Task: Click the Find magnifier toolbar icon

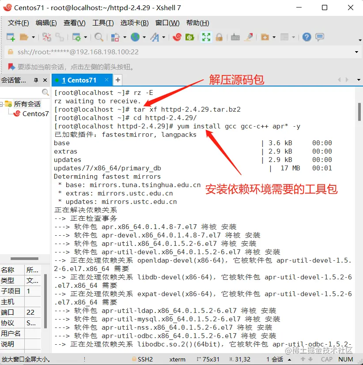Action: click(99, 37)
